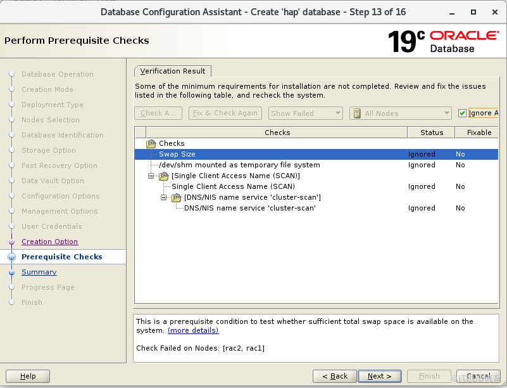Click the server icon in All Nodes dropdown
The width and height of the screenshot is (507, 388).
pyautogui.click(x=357, y=113)
